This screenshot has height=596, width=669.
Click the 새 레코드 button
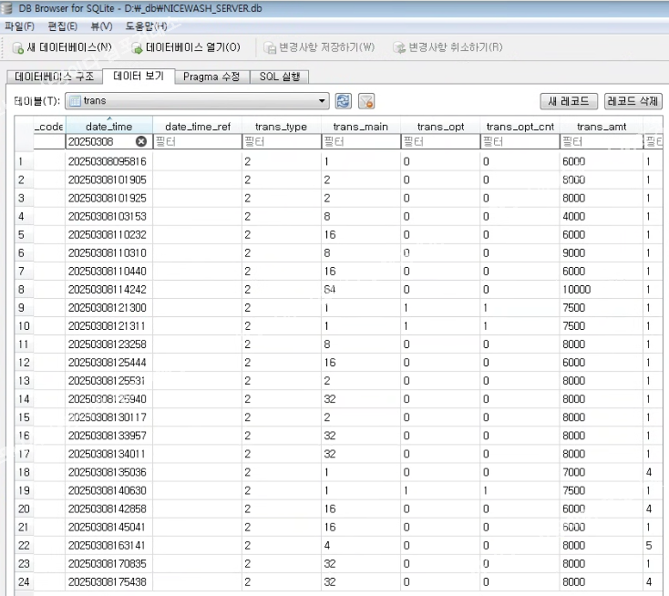click(x=569, y=101)
